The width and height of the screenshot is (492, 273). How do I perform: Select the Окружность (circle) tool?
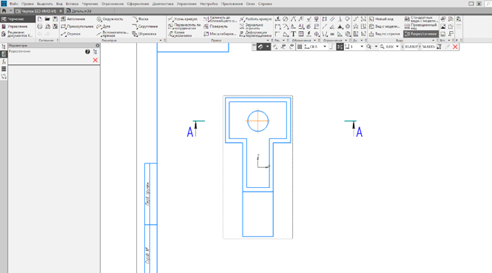109,19
